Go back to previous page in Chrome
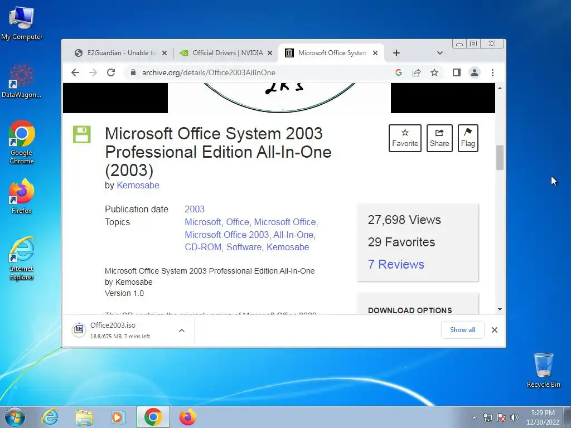 pos(75,72)
